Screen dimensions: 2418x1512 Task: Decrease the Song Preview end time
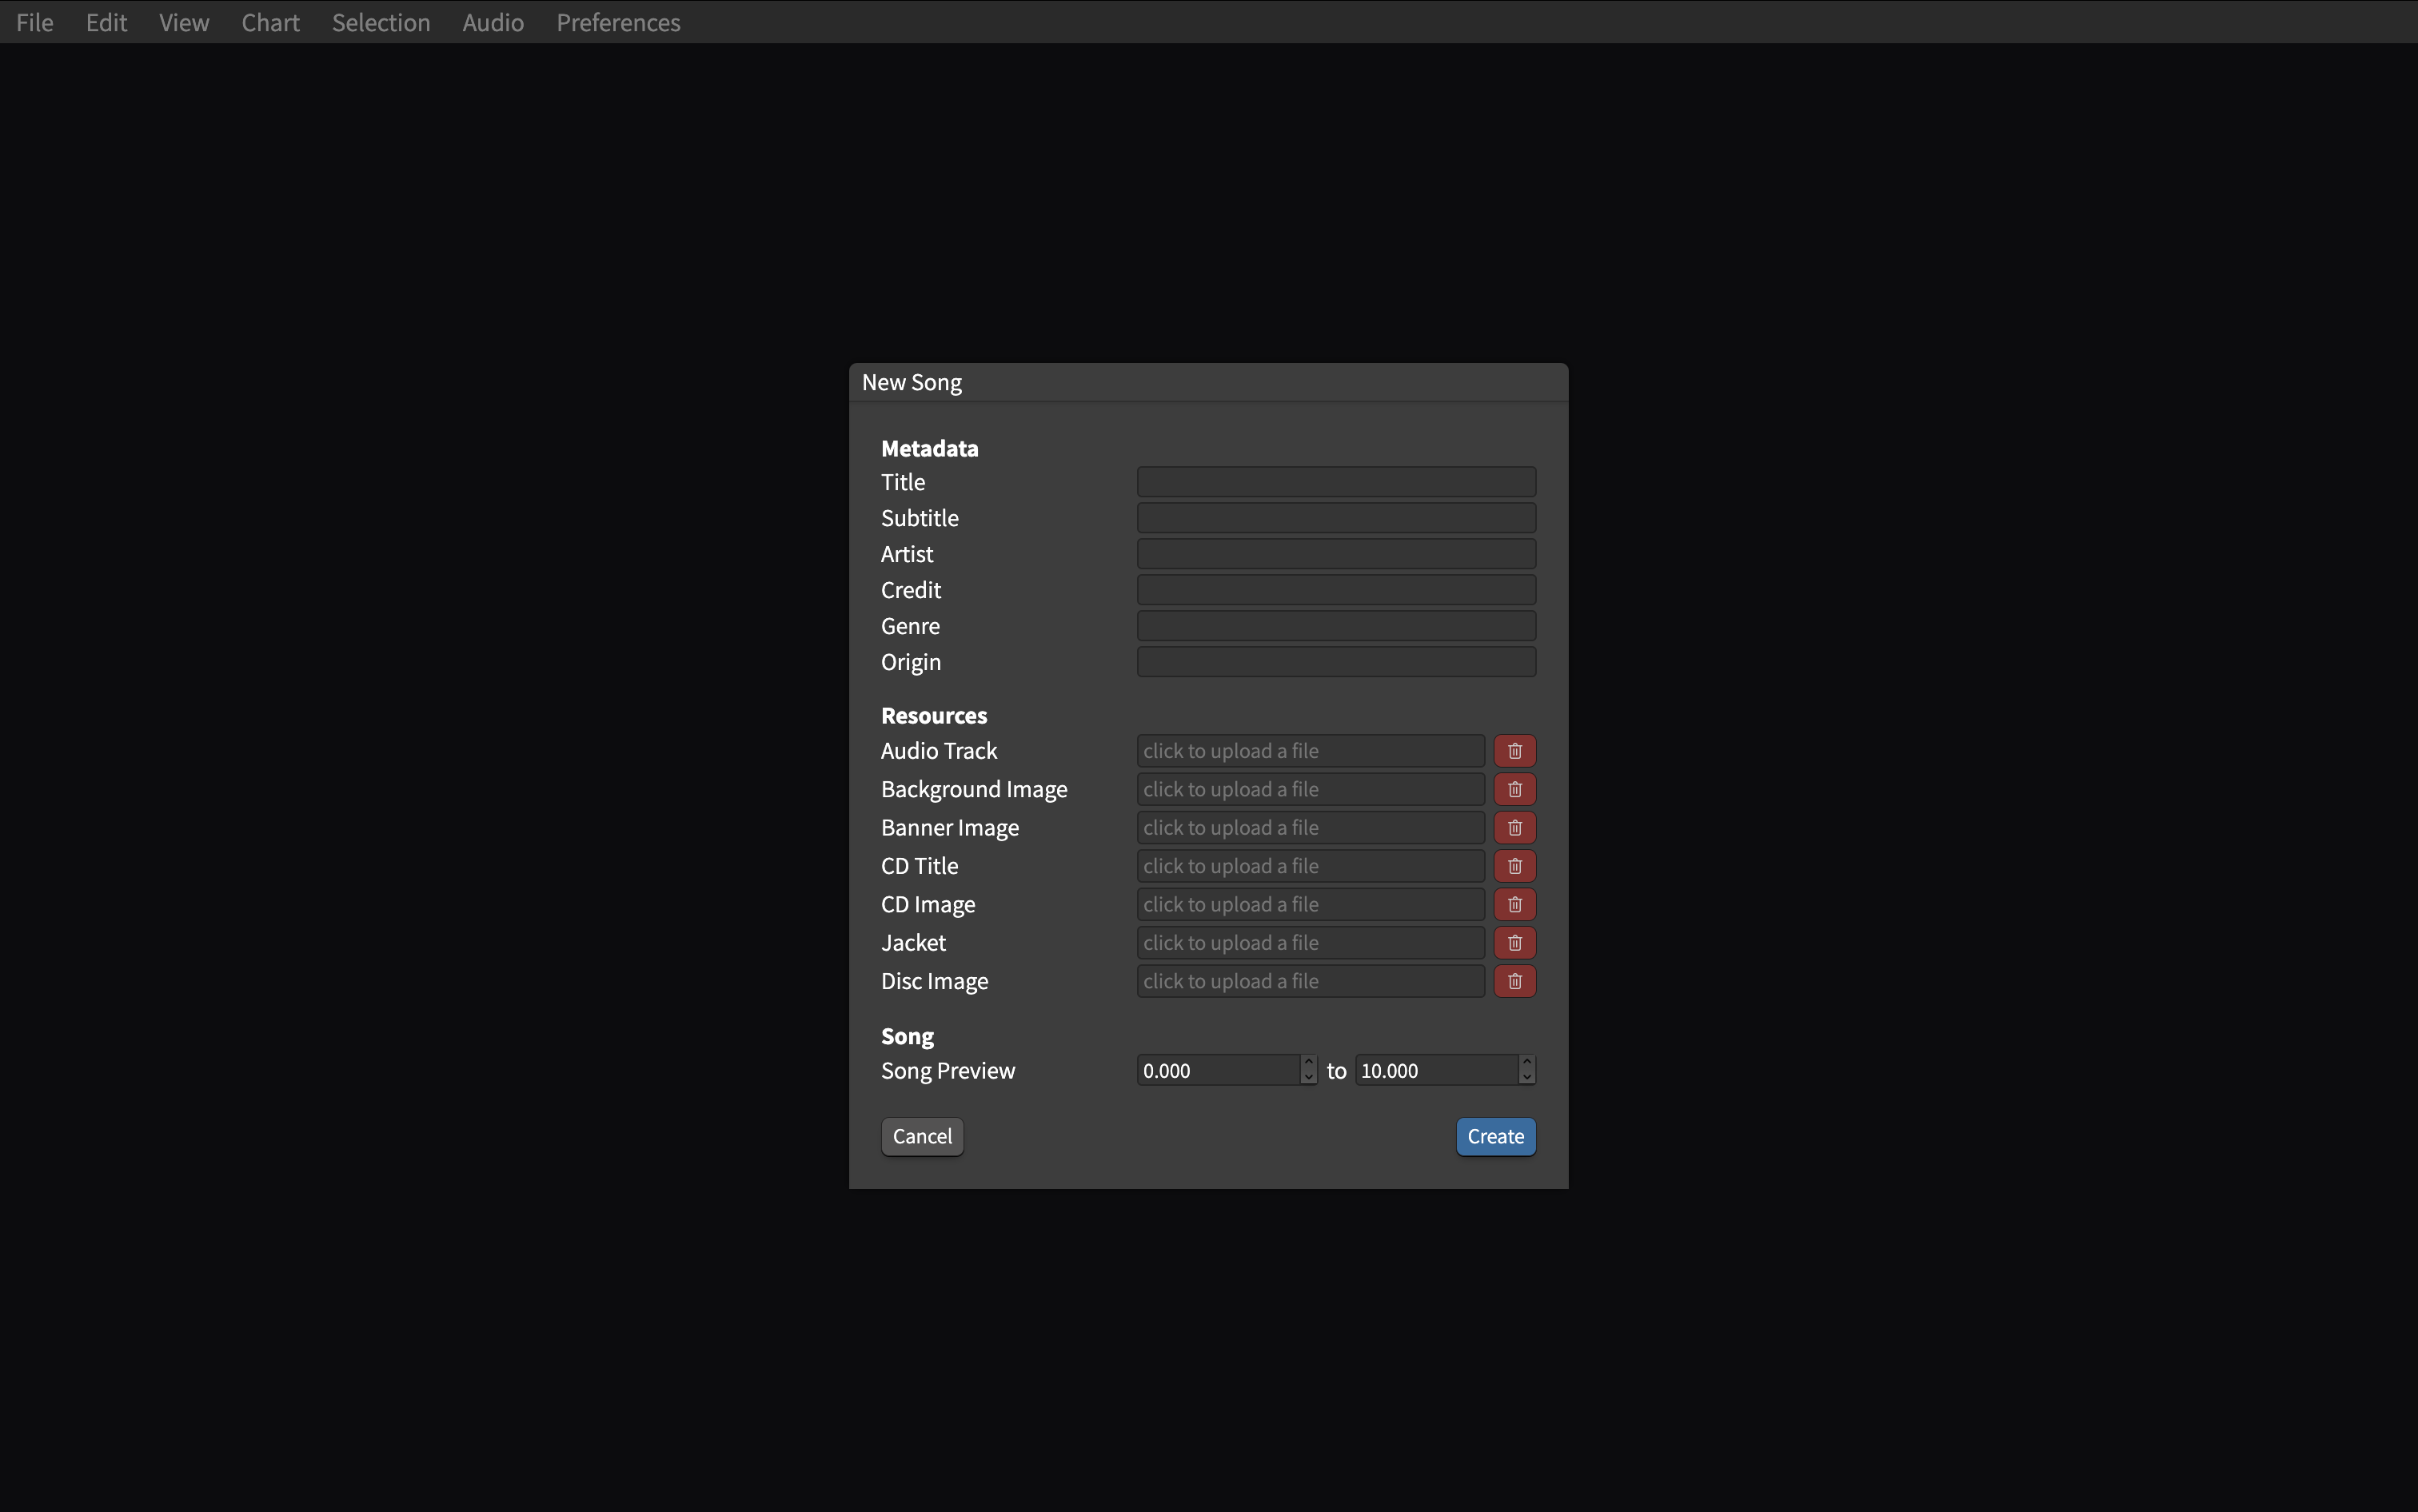point(1527,1078)
